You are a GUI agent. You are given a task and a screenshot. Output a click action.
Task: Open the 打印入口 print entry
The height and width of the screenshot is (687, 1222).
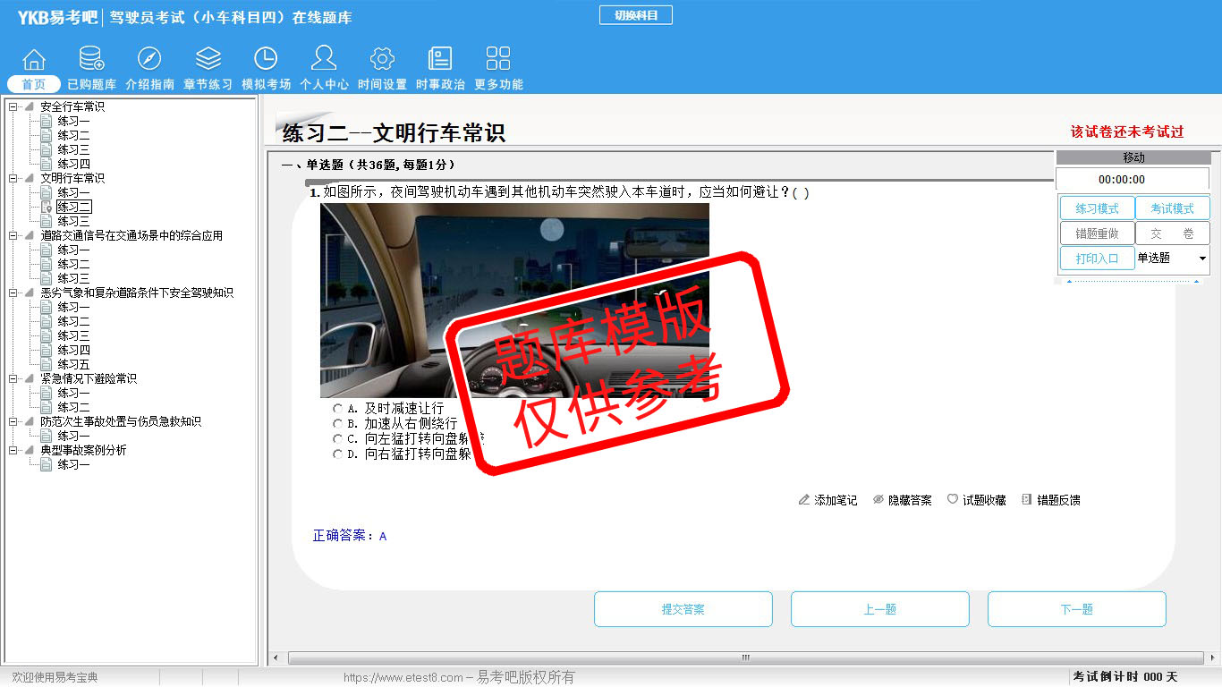click(x=1097, y=259)
